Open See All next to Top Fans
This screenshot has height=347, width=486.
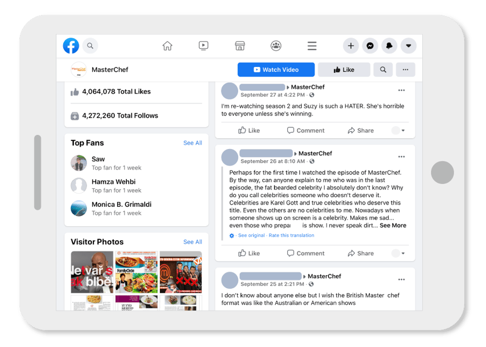(x=192, y=143)
